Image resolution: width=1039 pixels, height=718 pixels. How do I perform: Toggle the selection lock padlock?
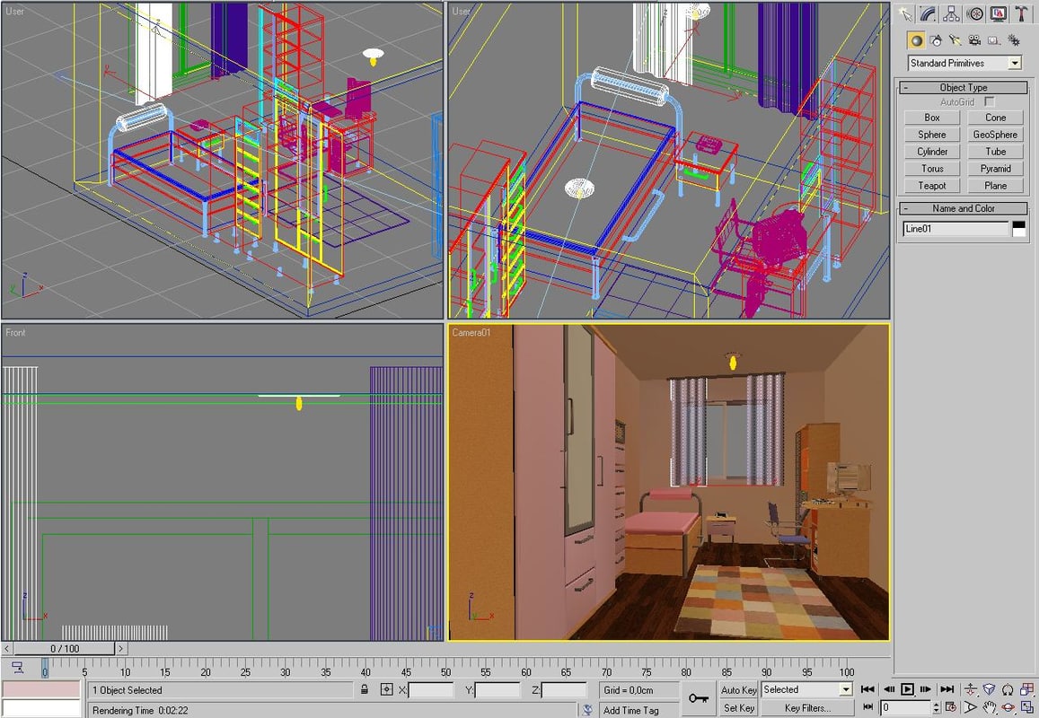[x=366, y=690]
